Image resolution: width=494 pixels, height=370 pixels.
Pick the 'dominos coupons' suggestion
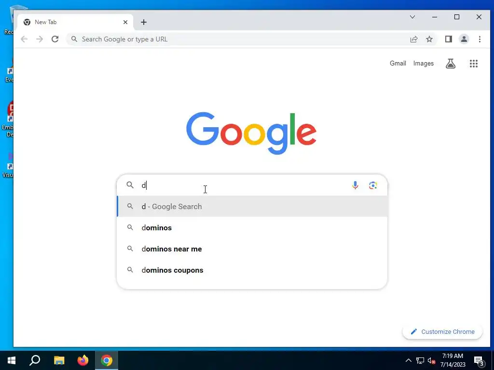click(252, 270)
